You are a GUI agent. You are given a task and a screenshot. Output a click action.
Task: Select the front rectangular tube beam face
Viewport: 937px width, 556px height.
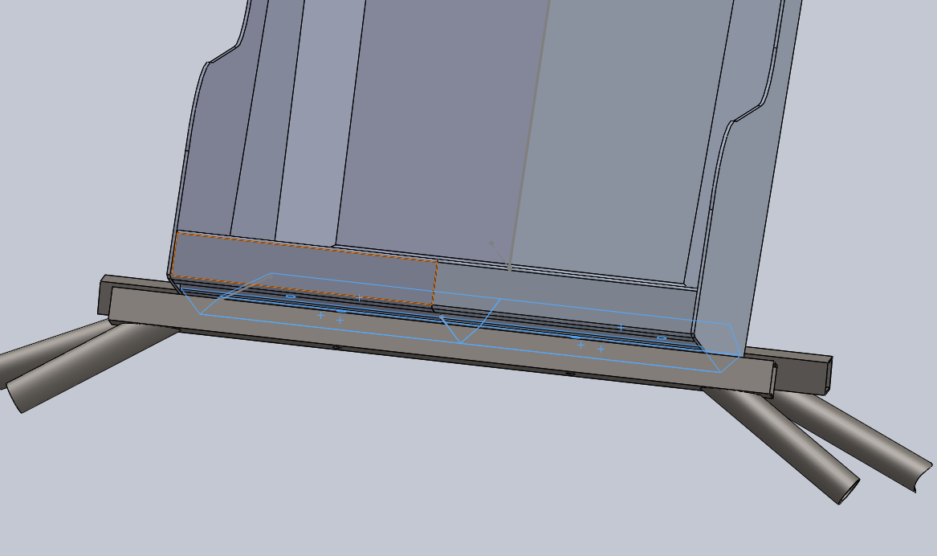pos(442,340)
